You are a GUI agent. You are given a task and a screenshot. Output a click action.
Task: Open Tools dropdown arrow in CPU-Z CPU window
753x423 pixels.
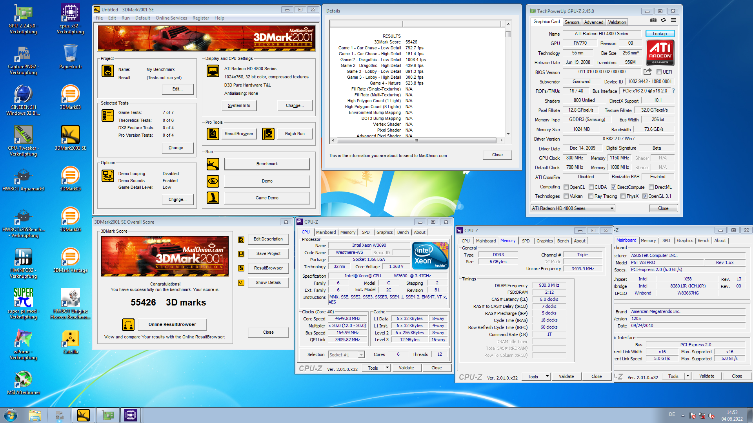[387, 368]
